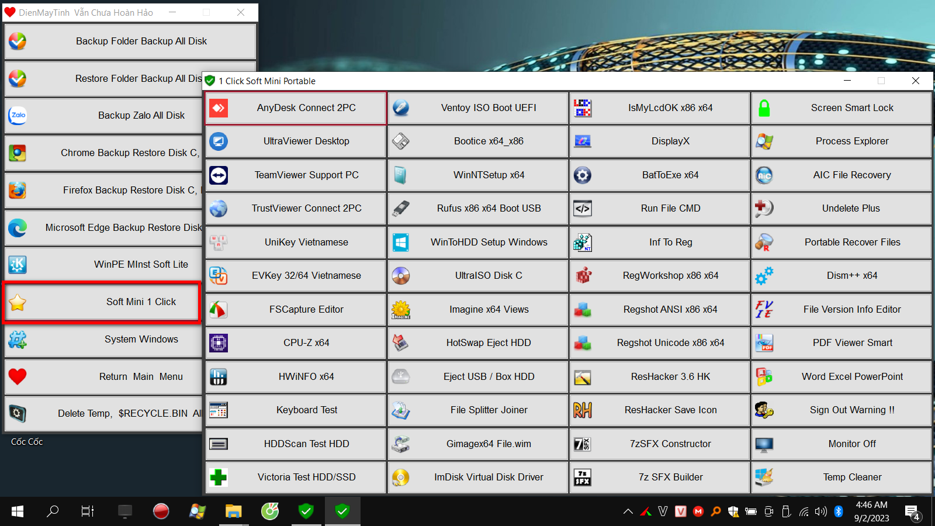The height and width of the screenshot is (526, 935).
Task: Click the Ventoy ISO Boot icon
Action: click(x=401, y=108)
